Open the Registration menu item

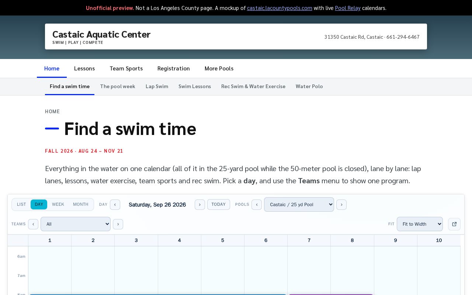pyautogui.click(x=174, y=68)
